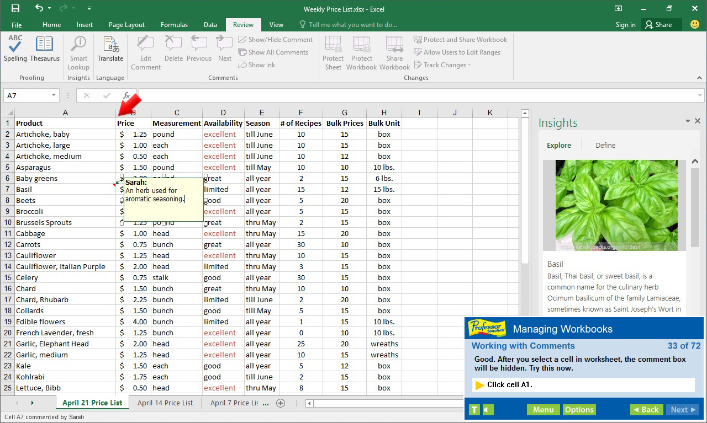This screenshot has width=707, height=423.
Task: Collapse the Insights pane
Action: [687, 120]
